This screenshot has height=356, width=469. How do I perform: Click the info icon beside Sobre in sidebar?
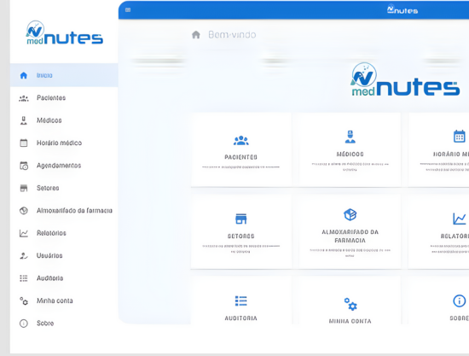click(x=24, y=324)
